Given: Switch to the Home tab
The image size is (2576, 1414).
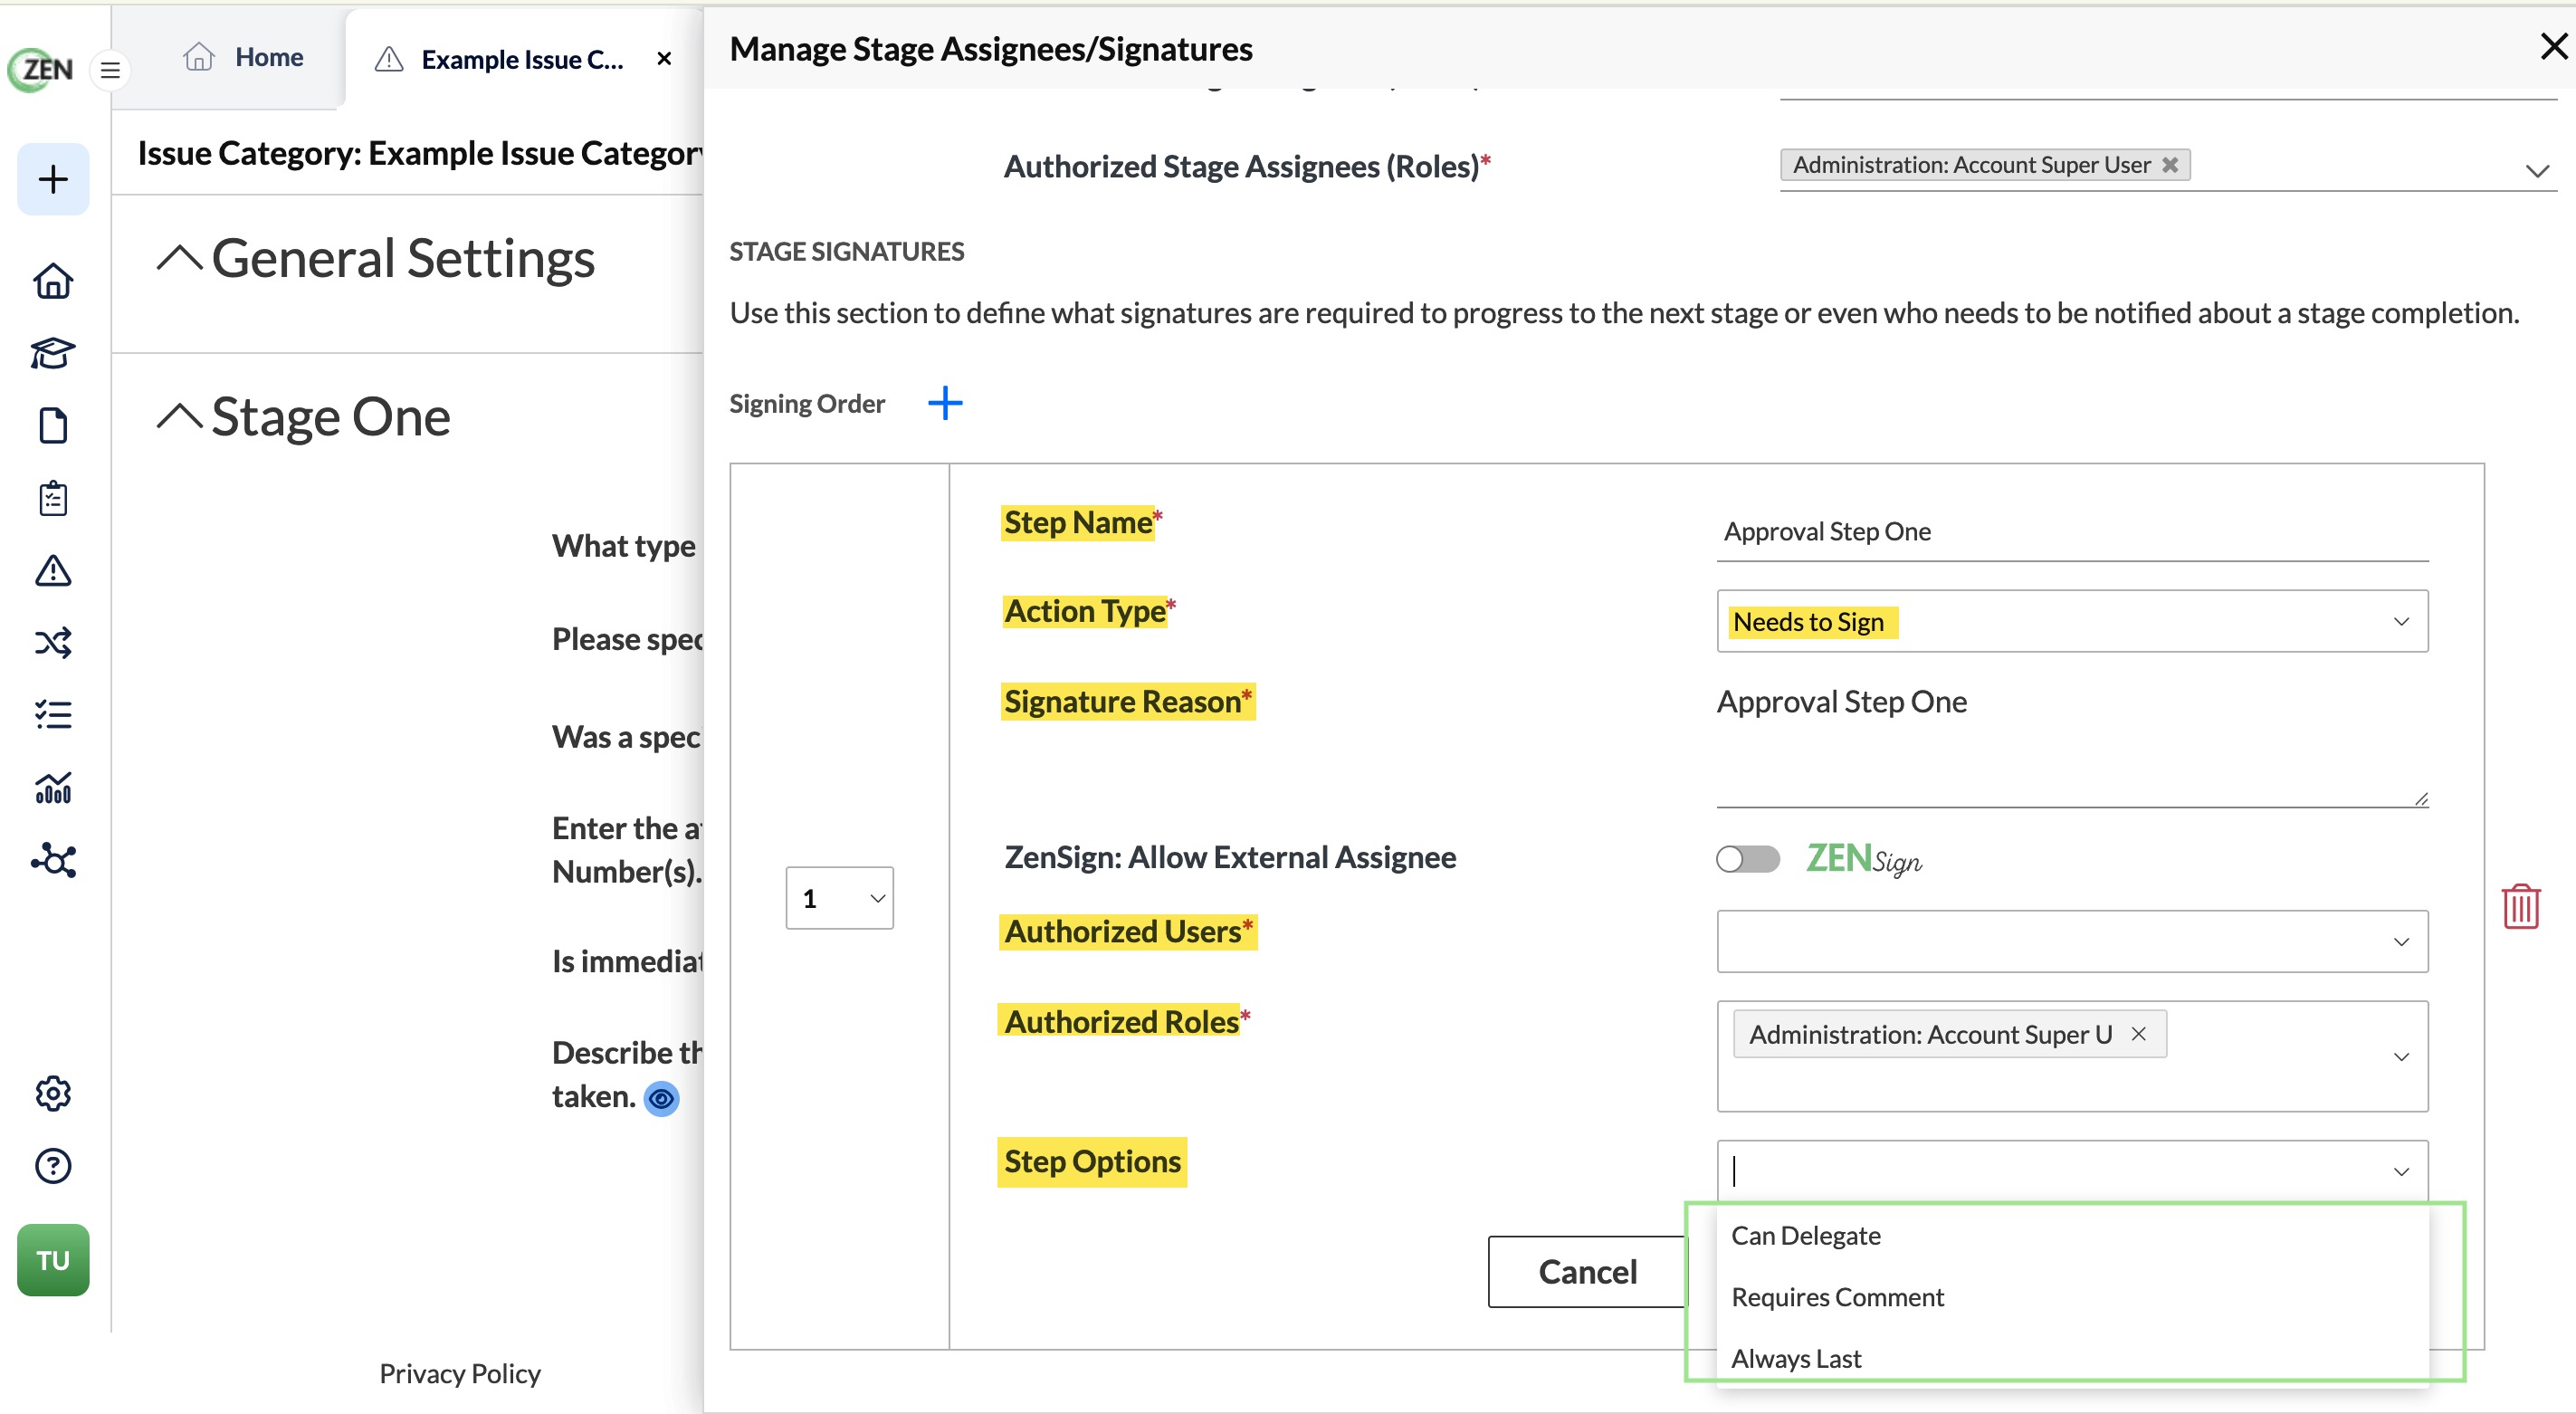Looking at the screenshot, I should (x=243, y=58).
